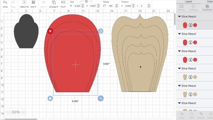Select the second red petal layer thumbnail
Image resolution: width=213 pixels, height=120 pixels.
click(x=185, y=42)
